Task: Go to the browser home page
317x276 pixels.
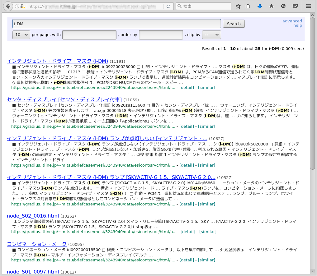Action: pyautogui.click(x=272, y=6)
